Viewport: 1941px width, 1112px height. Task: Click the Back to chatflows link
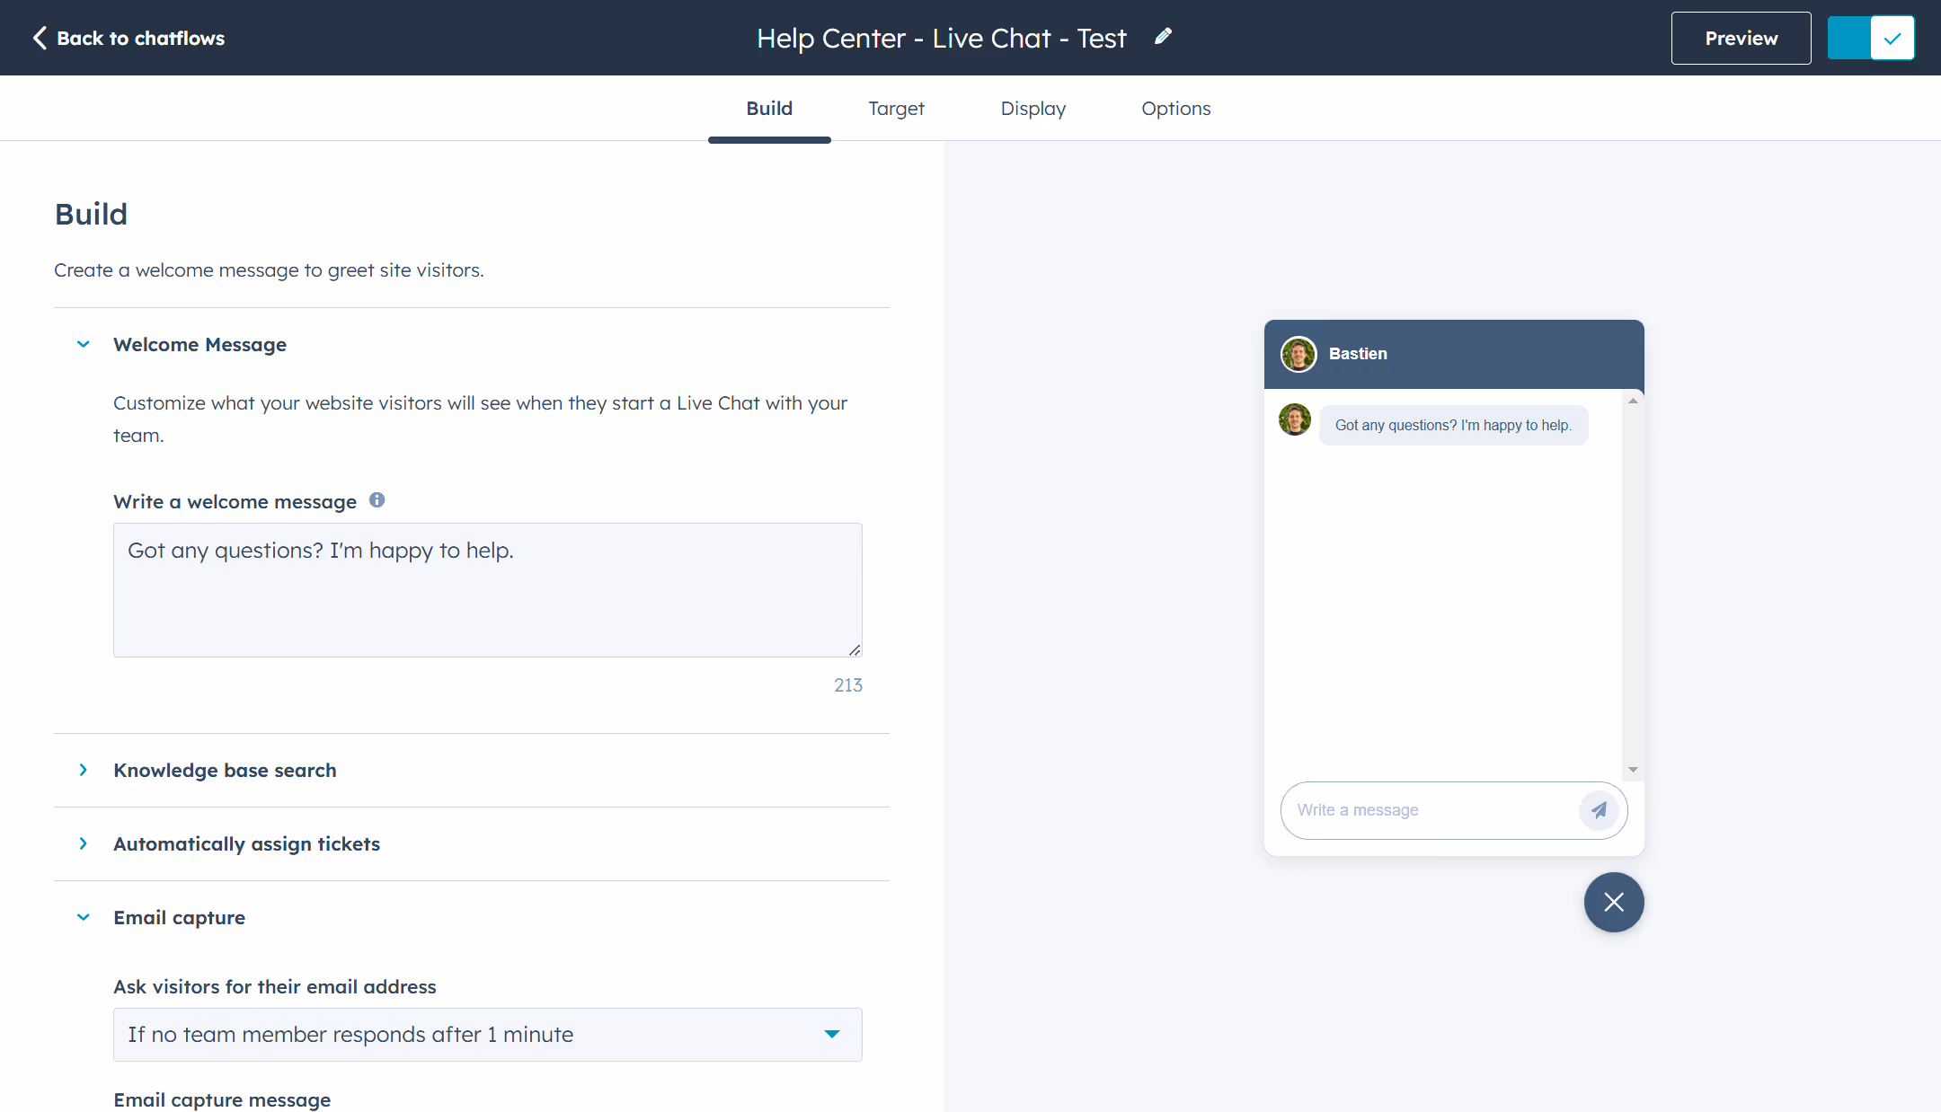[140, 37]
